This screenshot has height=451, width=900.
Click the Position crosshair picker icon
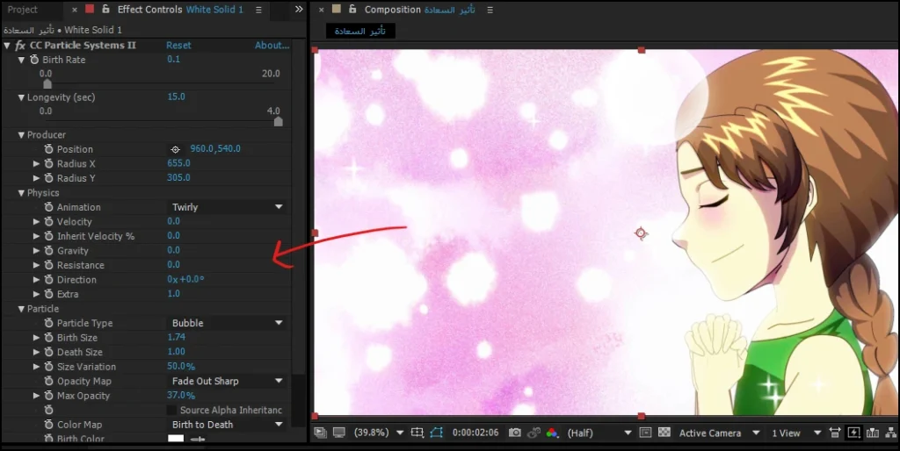click(x=176, y=149)
